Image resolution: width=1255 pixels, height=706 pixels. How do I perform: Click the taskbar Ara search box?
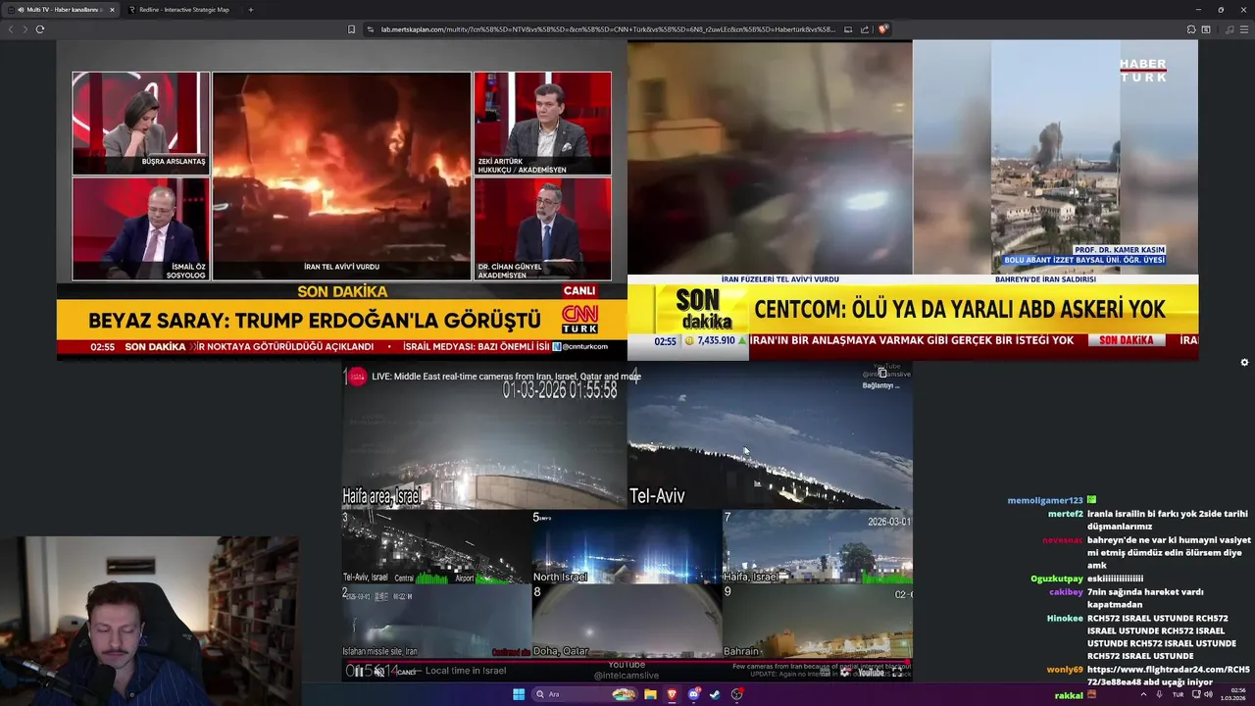[x=584, y=694]
